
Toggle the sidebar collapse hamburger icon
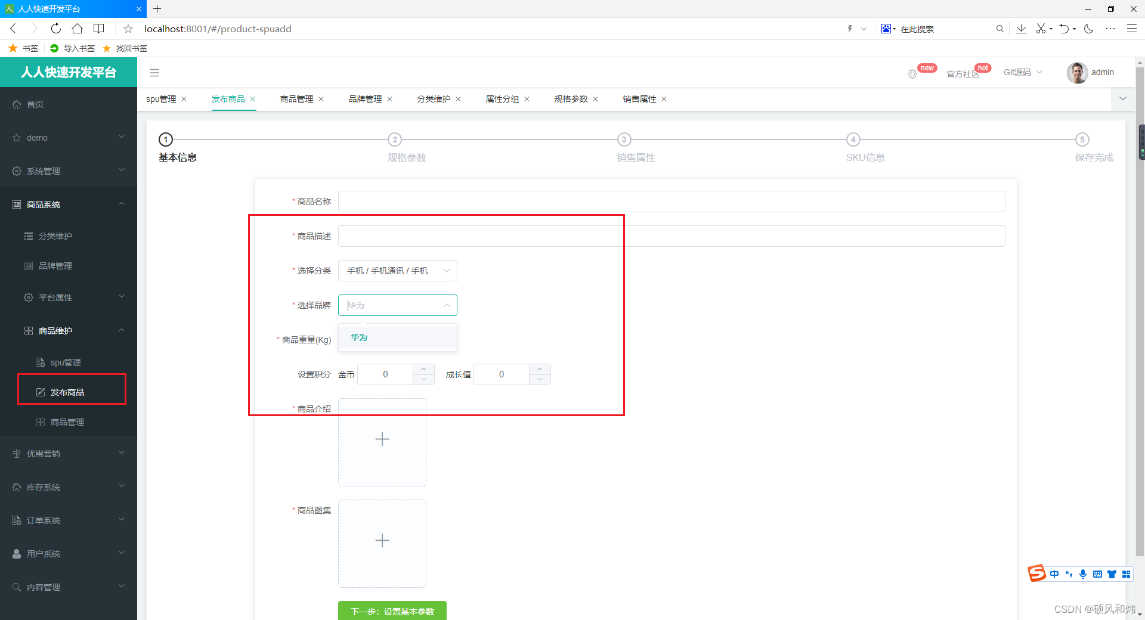[x=154, y=73]
